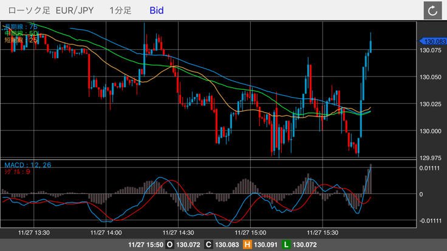Click the 11/27 14:30 time axis label

pos(179,232)
